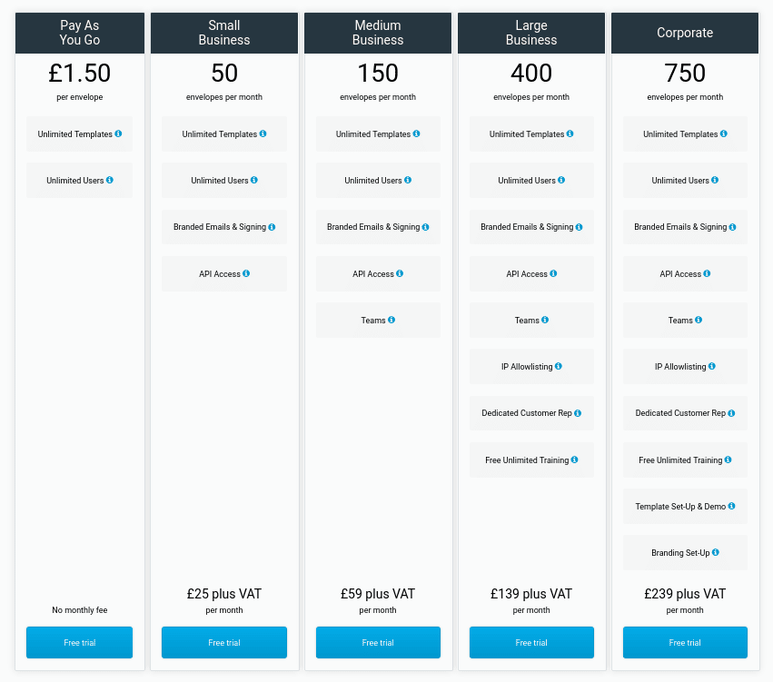The height and width of the screenshot is (682, 773).
Task: Start free trial for Corporate plan
Action: 685,642
